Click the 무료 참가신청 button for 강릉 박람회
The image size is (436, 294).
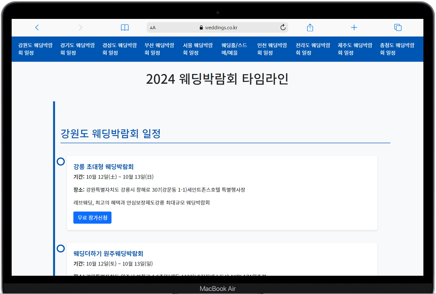tap(92, 218)
